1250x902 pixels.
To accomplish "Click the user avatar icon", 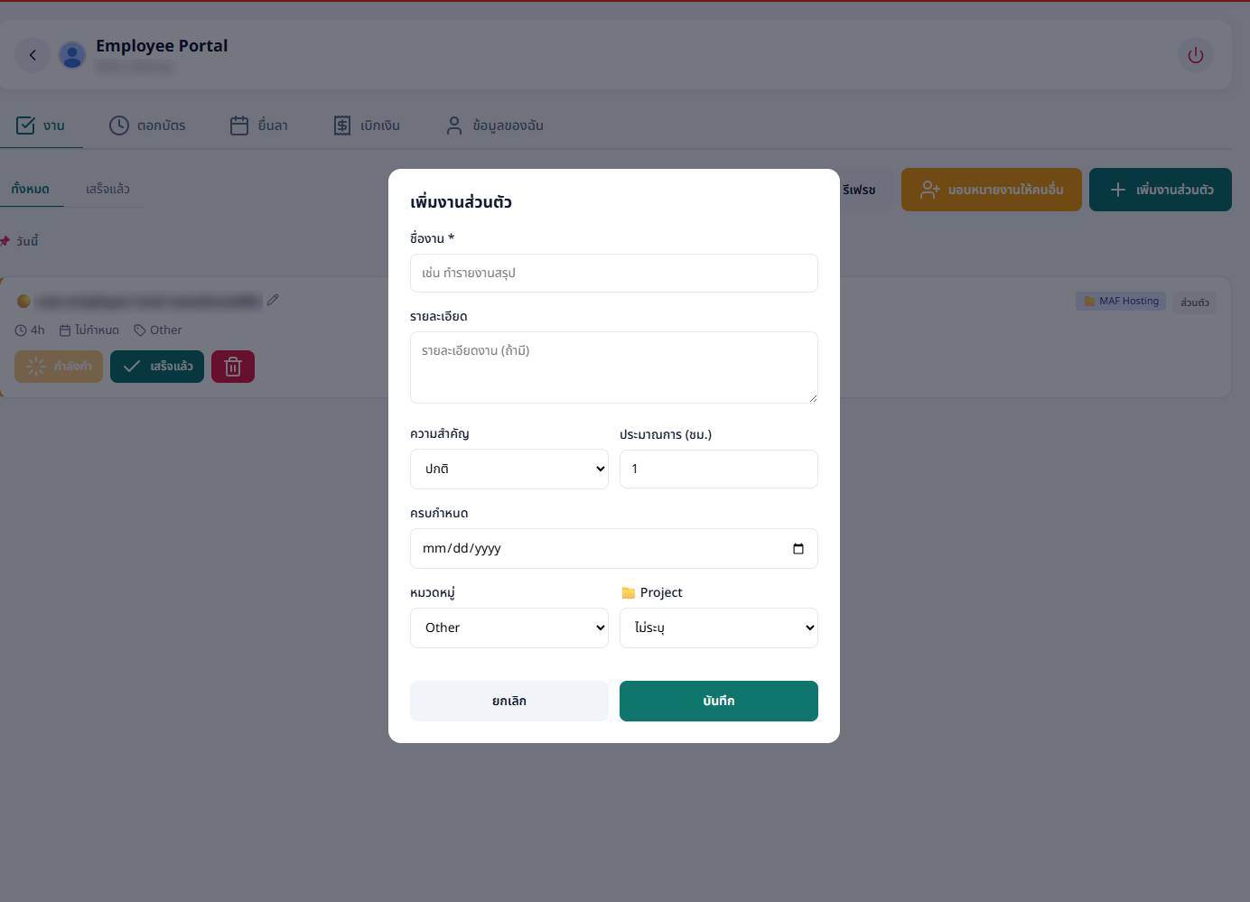I will click(72, 55).
